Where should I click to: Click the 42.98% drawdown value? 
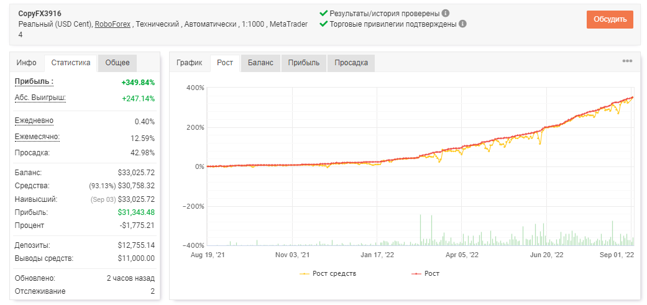143,153
